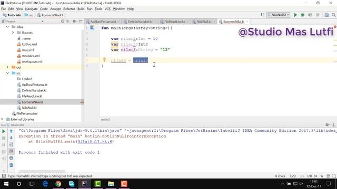337x189 pixels.
Task: Expand the libraries folder
Action: 13,33
